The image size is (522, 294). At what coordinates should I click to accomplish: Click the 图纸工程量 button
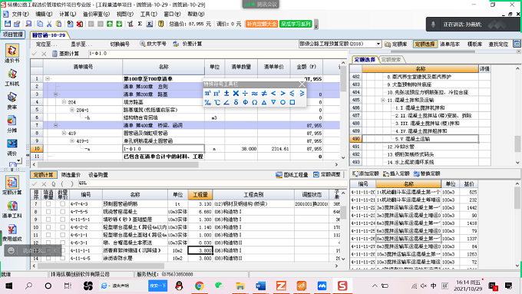(292, 175)
